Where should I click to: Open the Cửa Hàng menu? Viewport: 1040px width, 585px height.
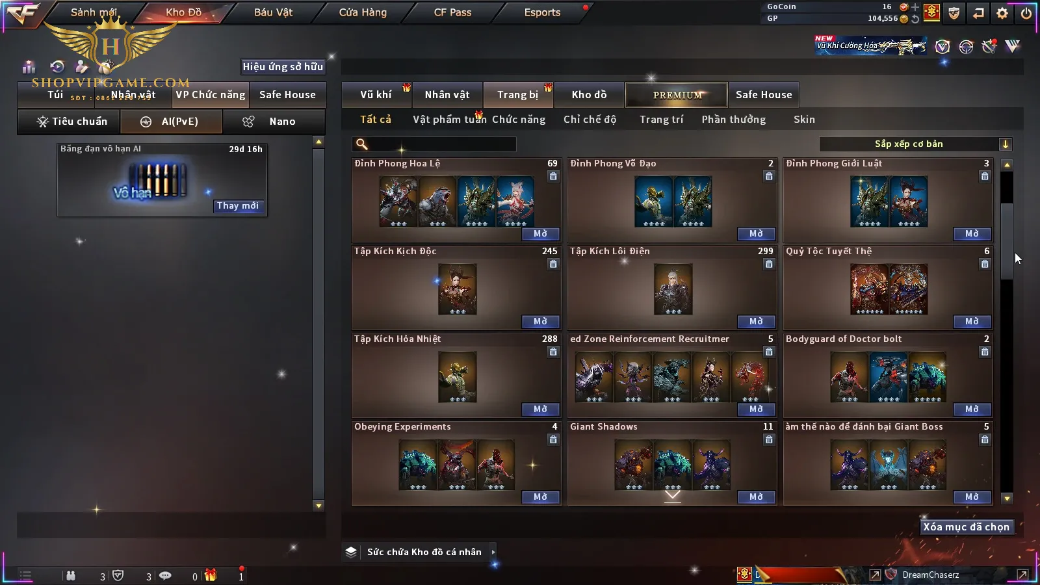pyautogui.click(x=363, y=12)
